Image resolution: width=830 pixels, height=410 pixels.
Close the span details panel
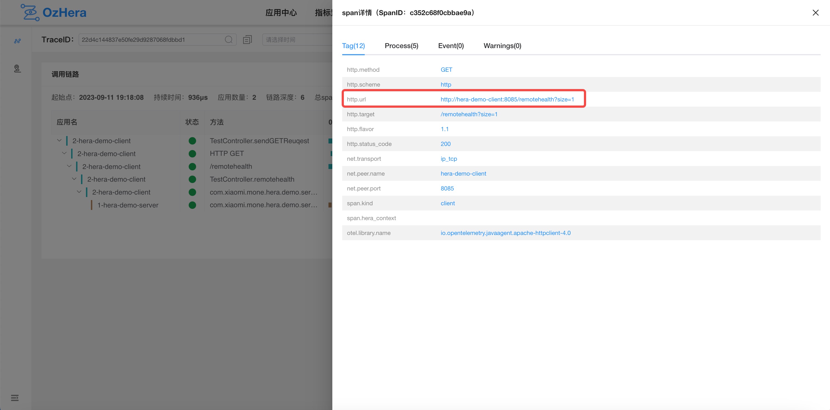click(815, 13)
